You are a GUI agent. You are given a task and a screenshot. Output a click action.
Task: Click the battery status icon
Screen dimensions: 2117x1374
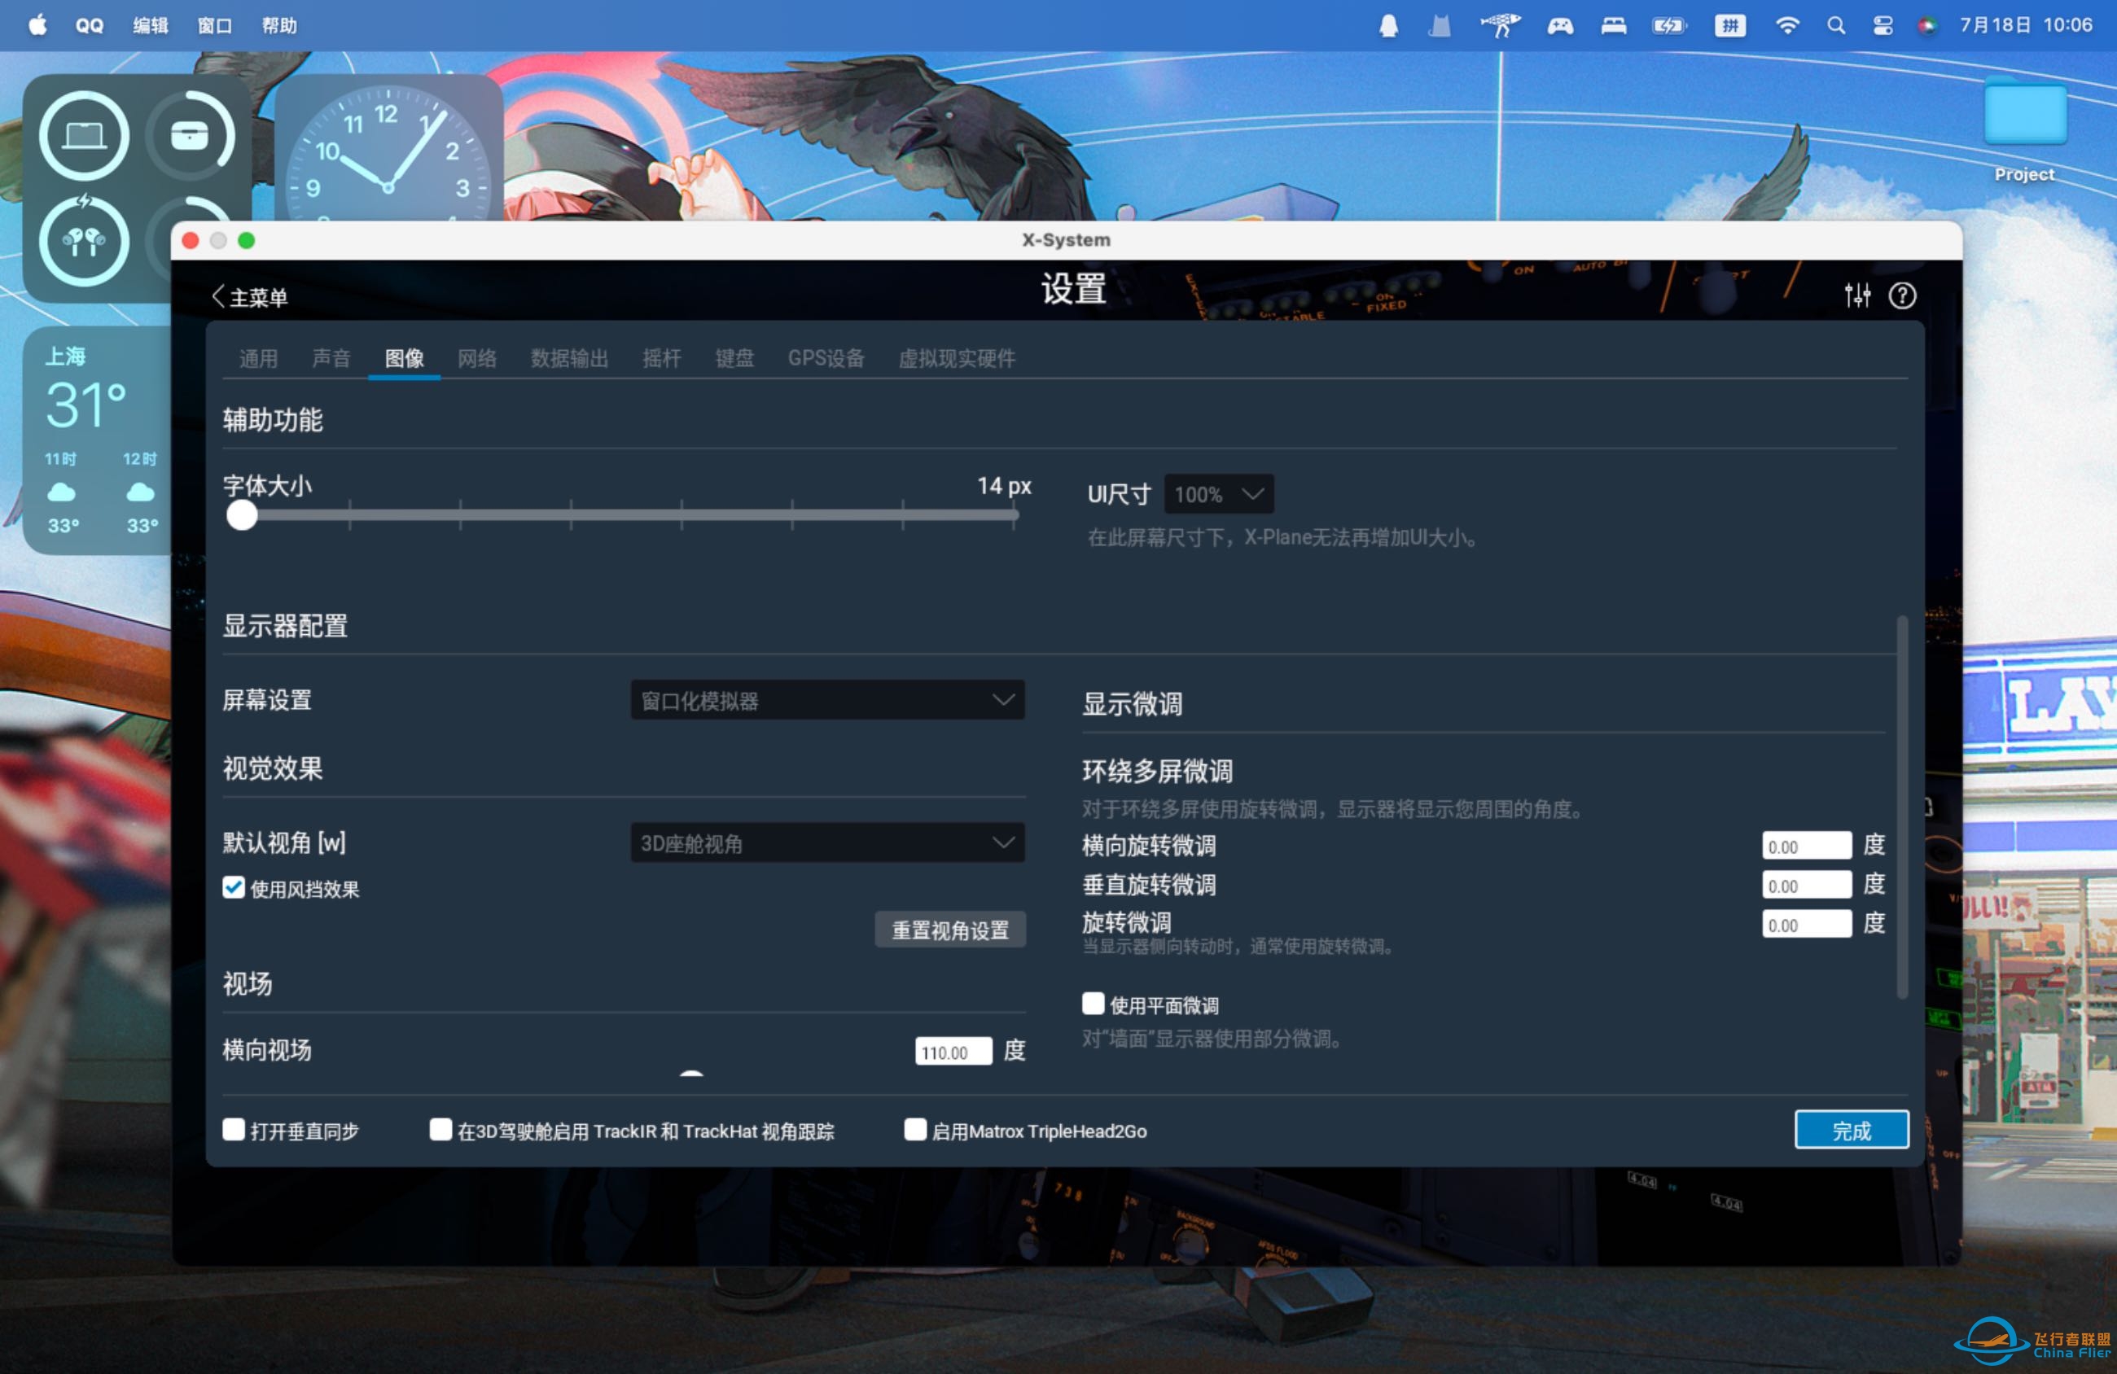tap(1670, 26)
